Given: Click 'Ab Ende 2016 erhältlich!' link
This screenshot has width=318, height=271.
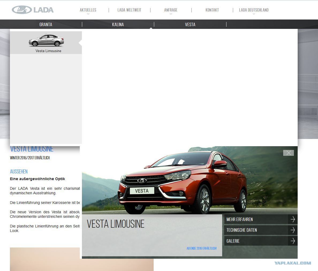Looking at the screenshot, I should (201, 248).
